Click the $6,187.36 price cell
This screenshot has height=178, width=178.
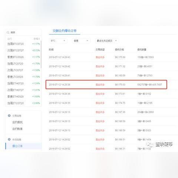(120, 112)
